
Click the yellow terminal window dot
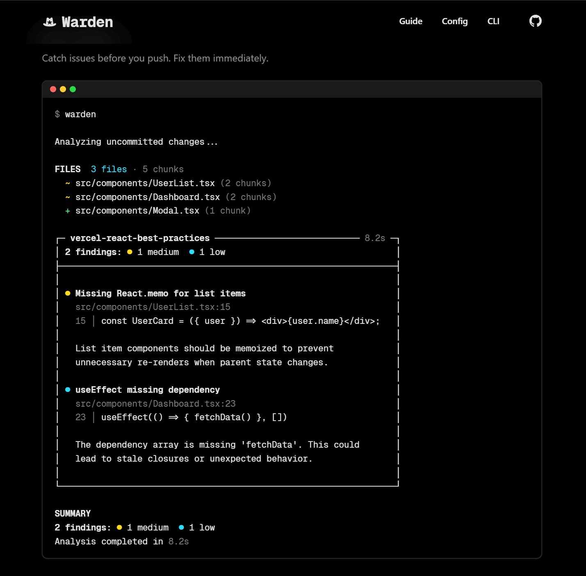(63, 89)
